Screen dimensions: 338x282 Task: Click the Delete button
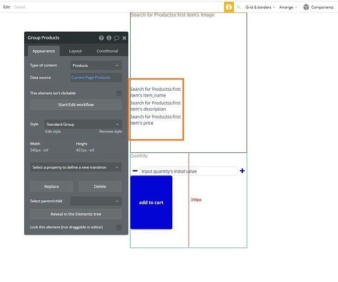pyautogui.click(x=100, y=187)
